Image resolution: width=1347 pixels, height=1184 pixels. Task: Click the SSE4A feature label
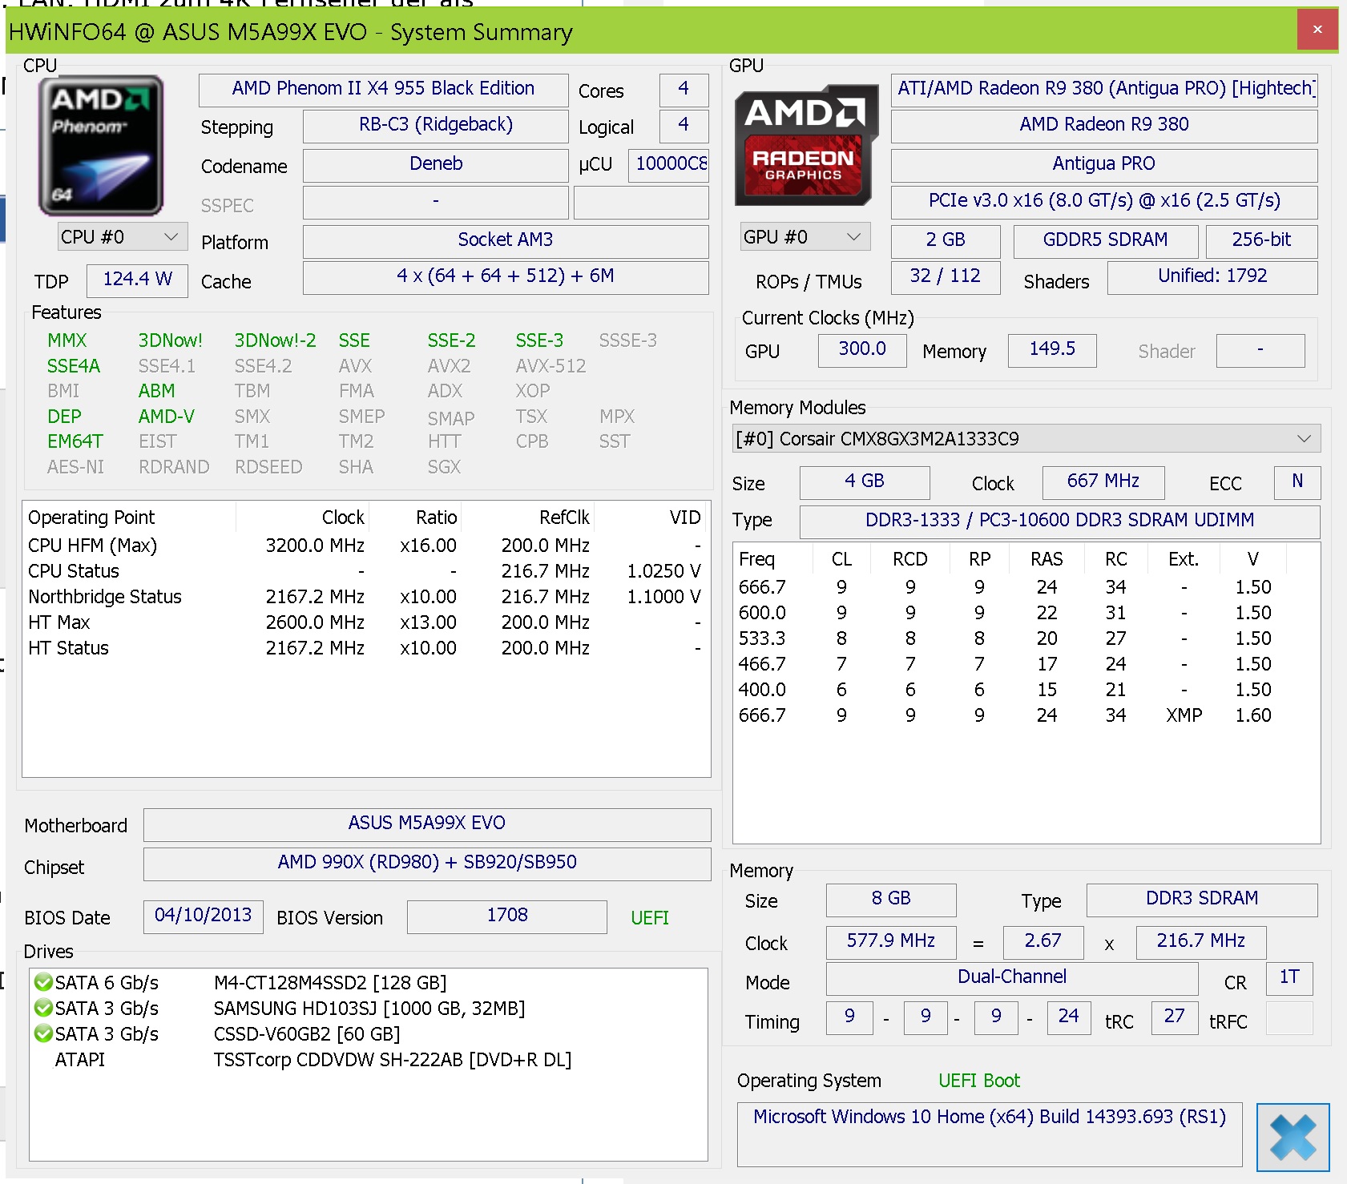(74, 366)
